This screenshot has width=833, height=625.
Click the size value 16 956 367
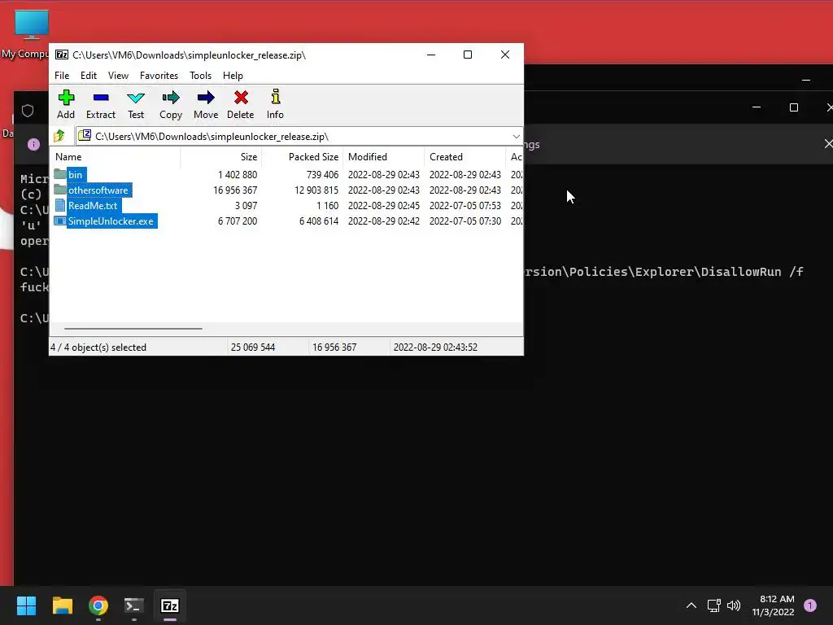point(235,190)
